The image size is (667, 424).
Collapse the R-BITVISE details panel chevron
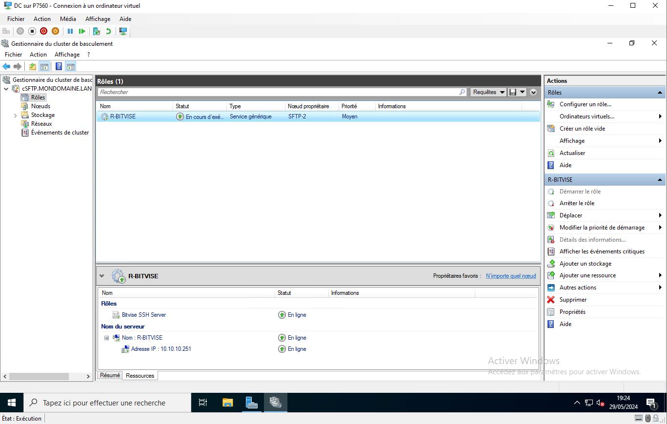click(x=102, y=276)
